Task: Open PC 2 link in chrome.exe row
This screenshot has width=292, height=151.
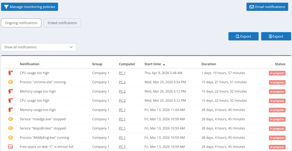Action: (122, 82)
